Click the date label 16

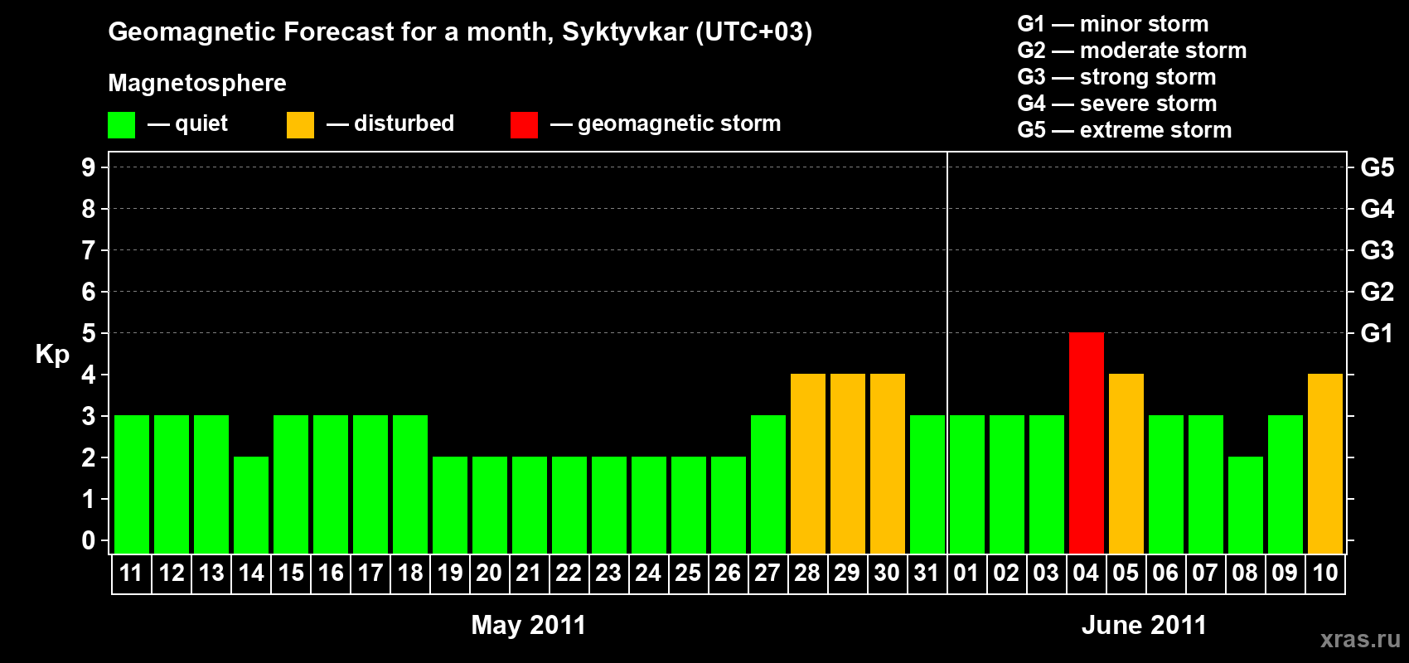point(331,573)
